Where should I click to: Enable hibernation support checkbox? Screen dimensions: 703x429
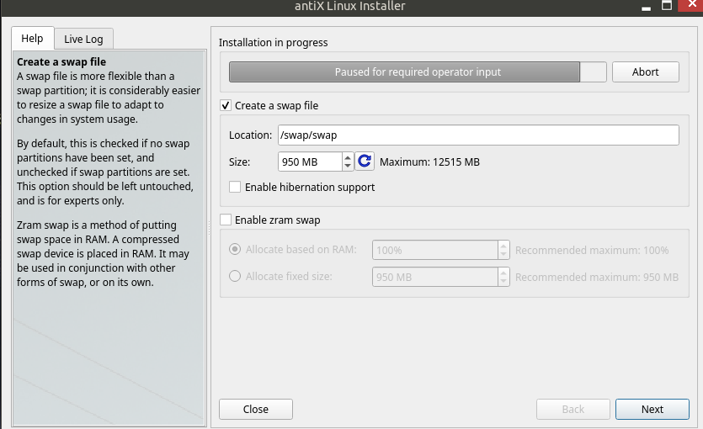[235, 187]
